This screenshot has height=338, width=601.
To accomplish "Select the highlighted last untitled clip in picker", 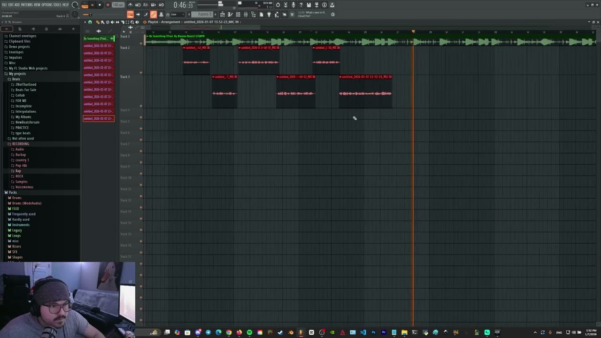I will tap(99, 119).
